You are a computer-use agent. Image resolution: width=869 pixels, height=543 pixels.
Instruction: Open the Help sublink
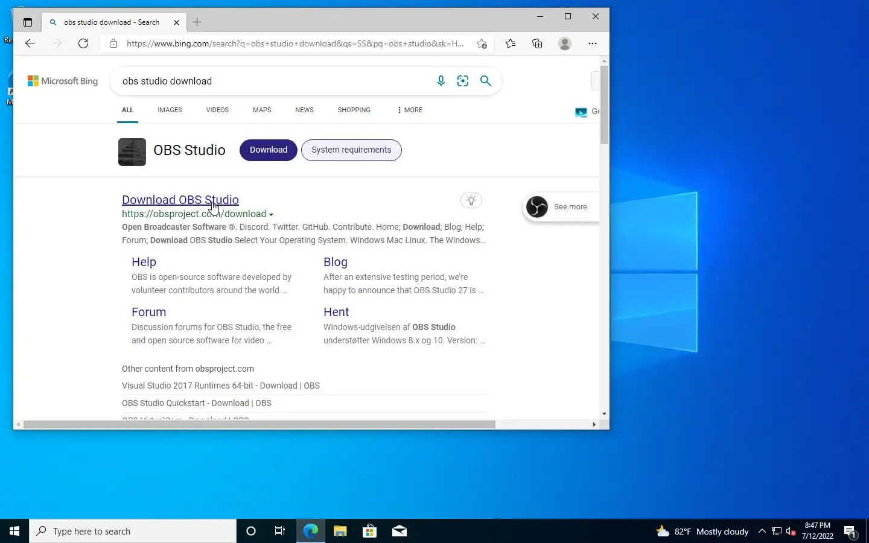(144, 262)
